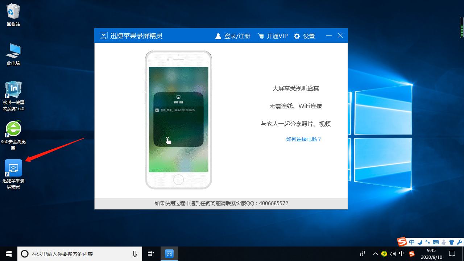Click the 360 security tray icon
464x261 pixels.
[x=384, y=254]
